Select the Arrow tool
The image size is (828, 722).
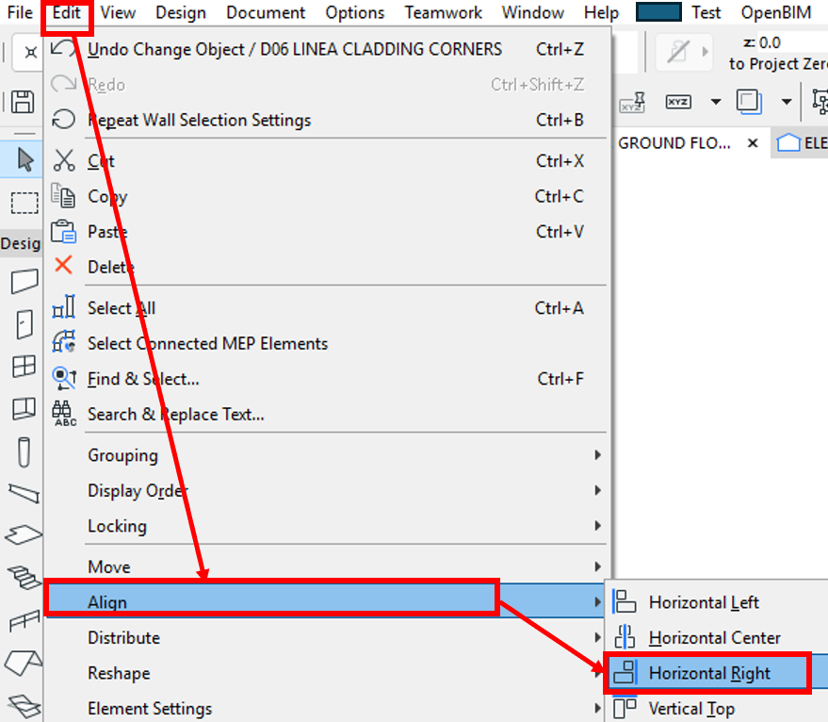click(x=24, y=159)
